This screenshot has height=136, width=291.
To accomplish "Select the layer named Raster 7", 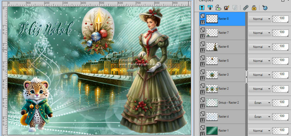I will pos(224,33).
